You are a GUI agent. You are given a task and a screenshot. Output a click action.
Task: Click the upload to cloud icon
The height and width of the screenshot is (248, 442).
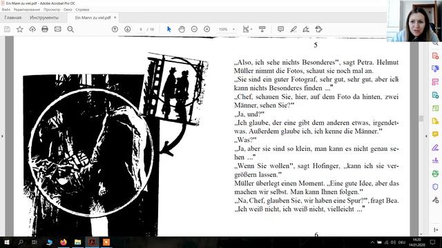point(32,29)
